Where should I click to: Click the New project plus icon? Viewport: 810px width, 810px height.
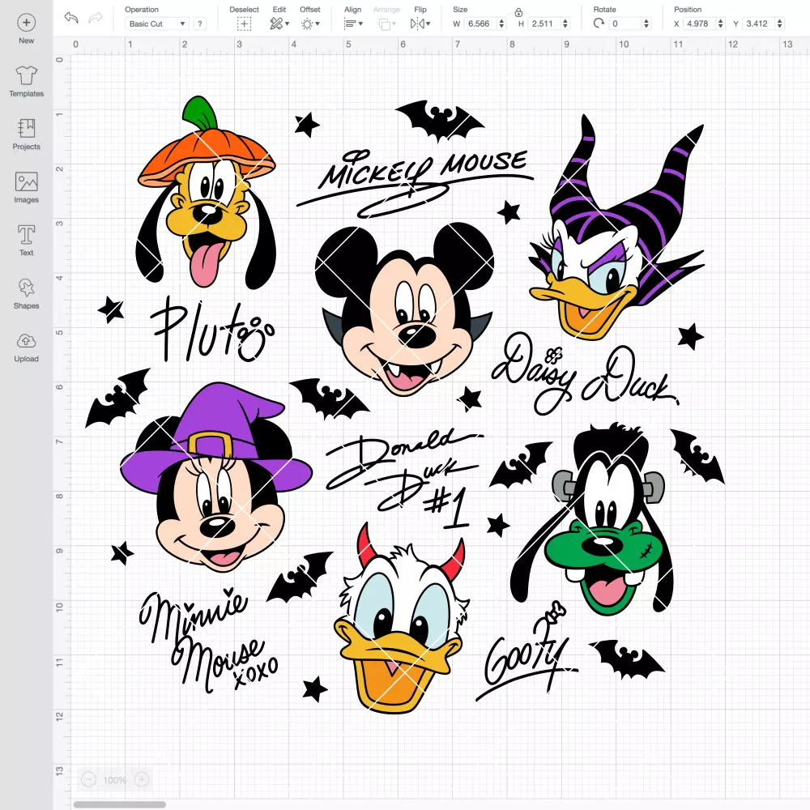[x=27, y=22]
